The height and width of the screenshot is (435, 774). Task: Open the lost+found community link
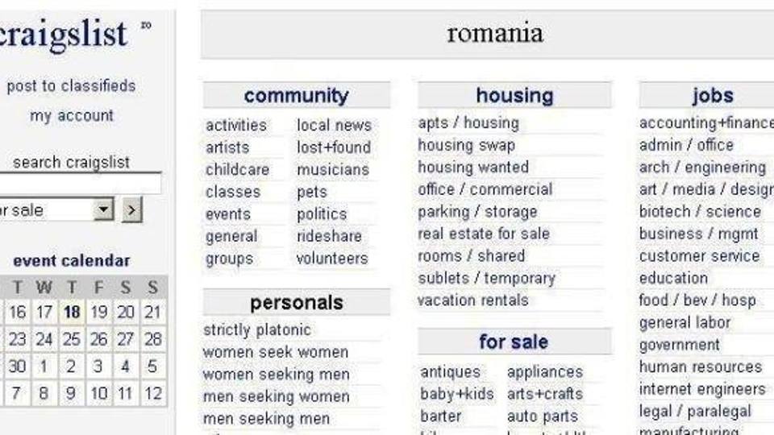pyautogui.click(x=334, y=147)
